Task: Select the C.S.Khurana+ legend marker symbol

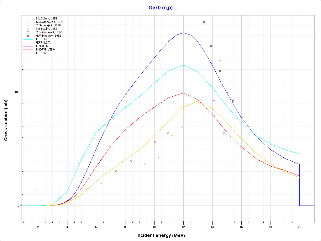Action: click(x=28, y=32)
